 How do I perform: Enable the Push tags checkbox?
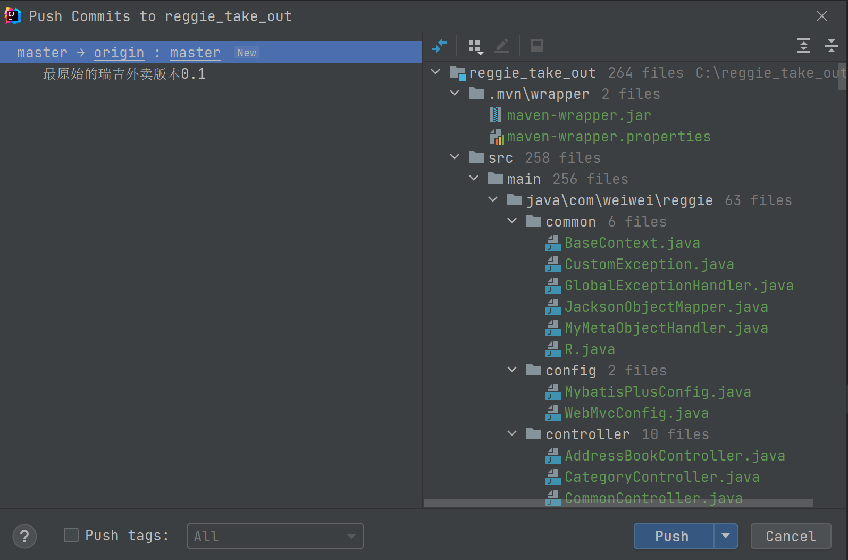[71, 535]
